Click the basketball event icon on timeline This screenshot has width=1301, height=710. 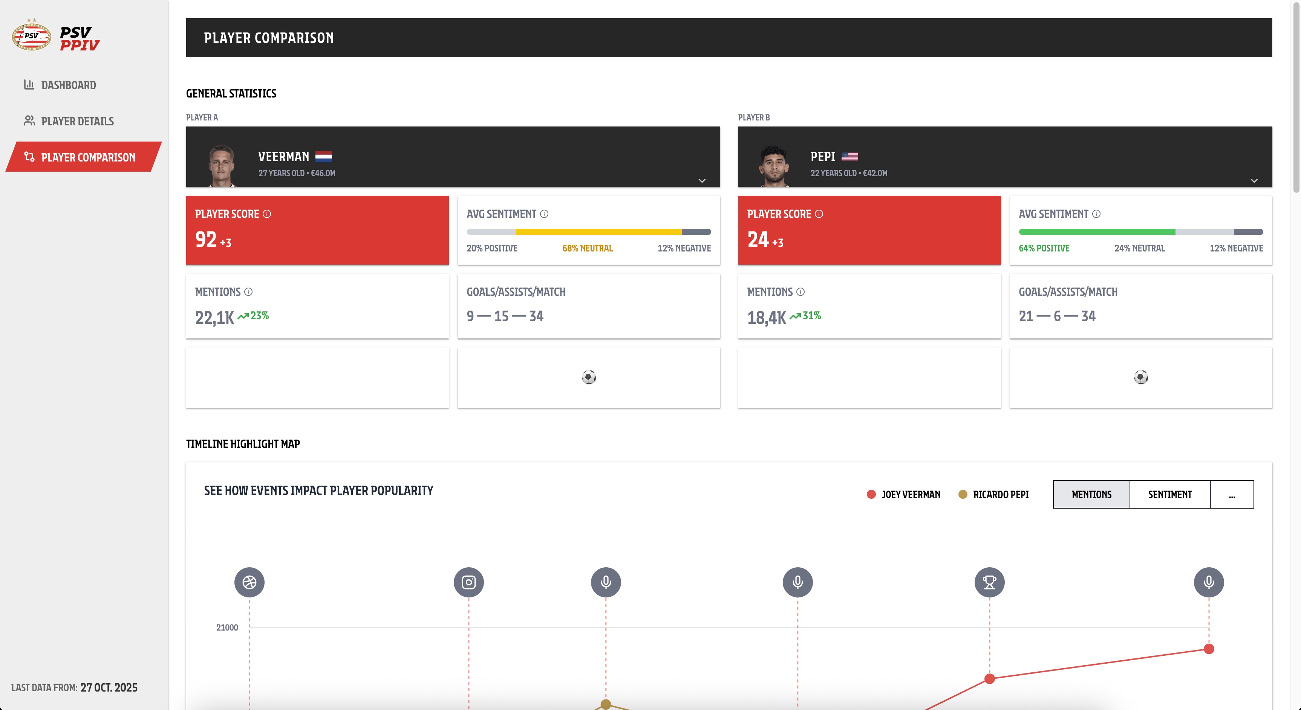pos(249,582)
